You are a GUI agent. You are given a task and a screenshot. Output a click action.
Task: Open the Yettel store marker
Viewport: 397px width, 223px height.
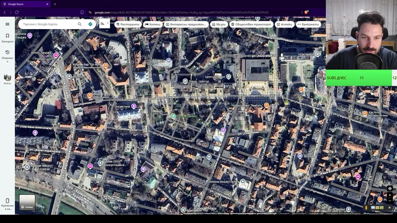349,209
